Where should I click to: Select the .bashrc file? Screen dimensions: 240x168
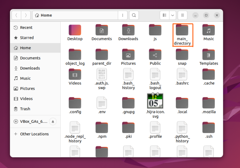click(182, 77)
